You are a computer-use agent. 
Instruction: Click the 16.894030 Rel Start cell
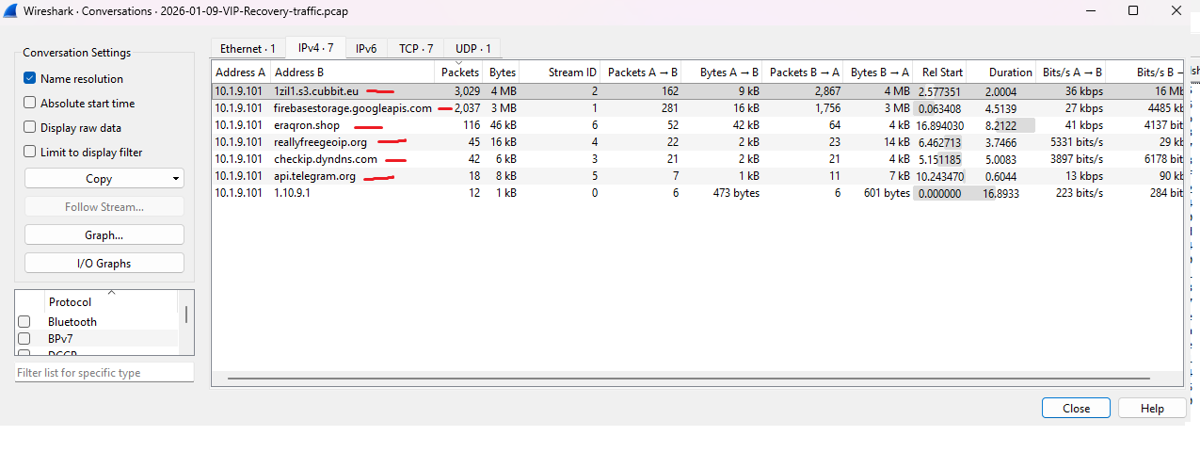940,125
